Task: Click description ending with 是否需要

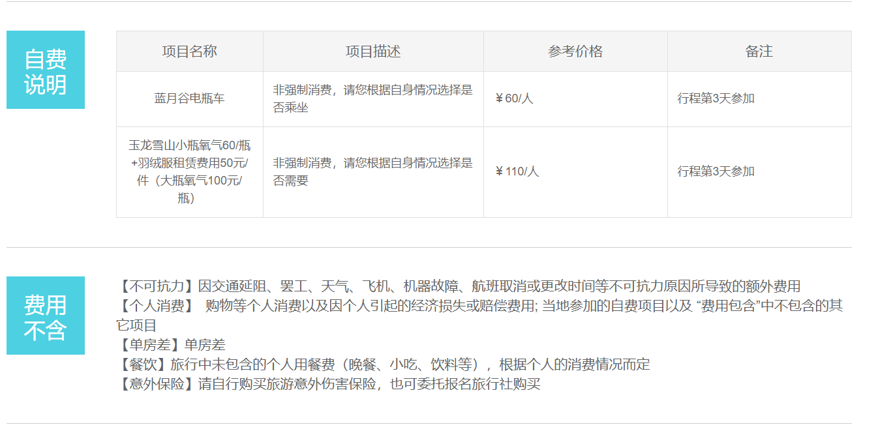Action: click(373, 172)
